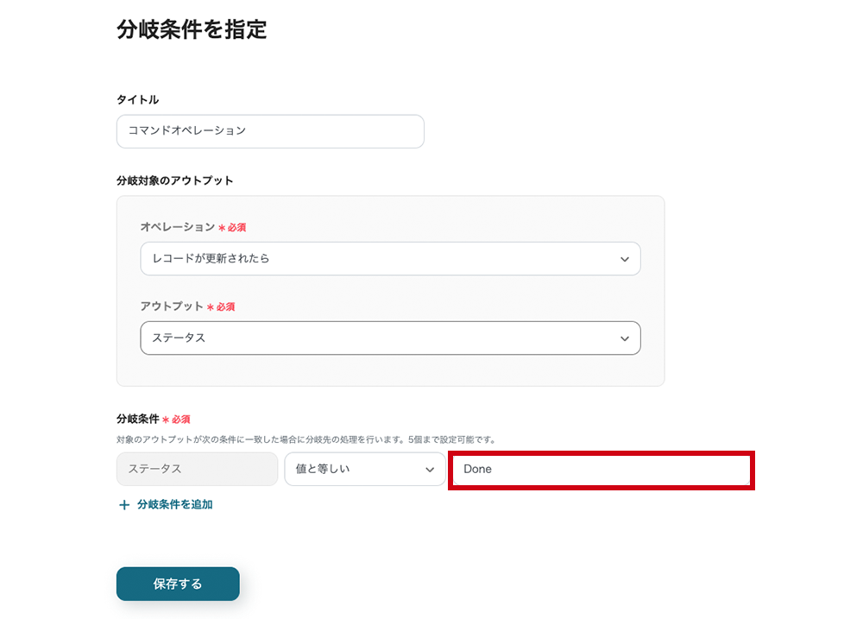Click the resize handle of Done textarea
Image resolution: width=863 pixels, height=619 pixels.
point(746,482)
